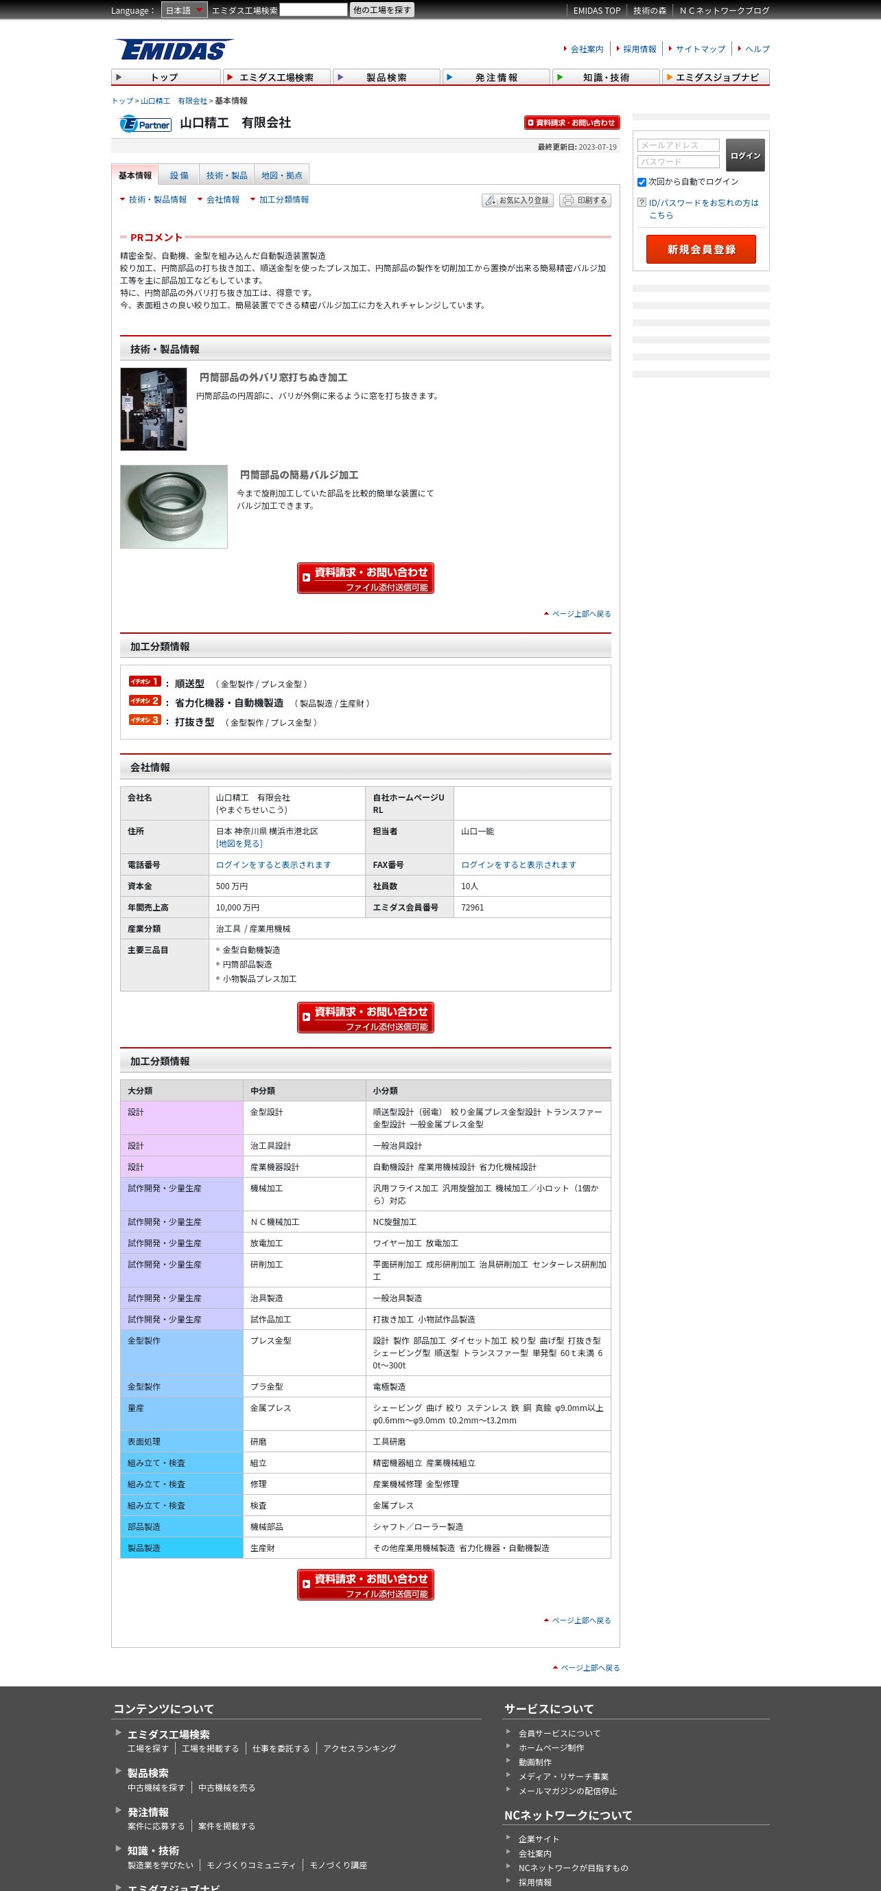Click the EMIDAS logo
Screen dimensions: 881x1891
click(x=174, y=49)
